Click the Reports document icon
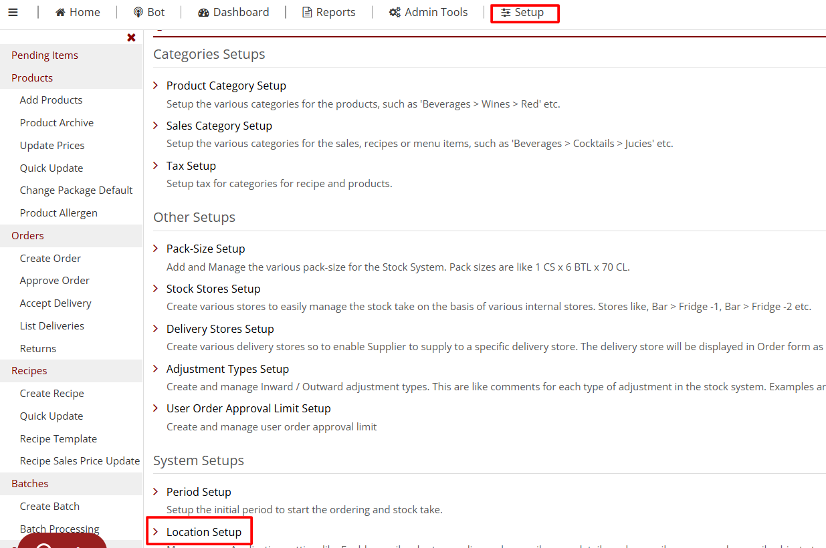This screenshot has height=548, width=826. point(307,13)
